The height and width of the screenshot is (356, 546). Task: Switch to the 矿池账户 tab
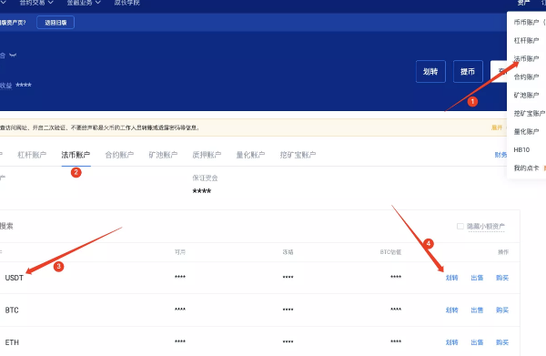(163, 155)
